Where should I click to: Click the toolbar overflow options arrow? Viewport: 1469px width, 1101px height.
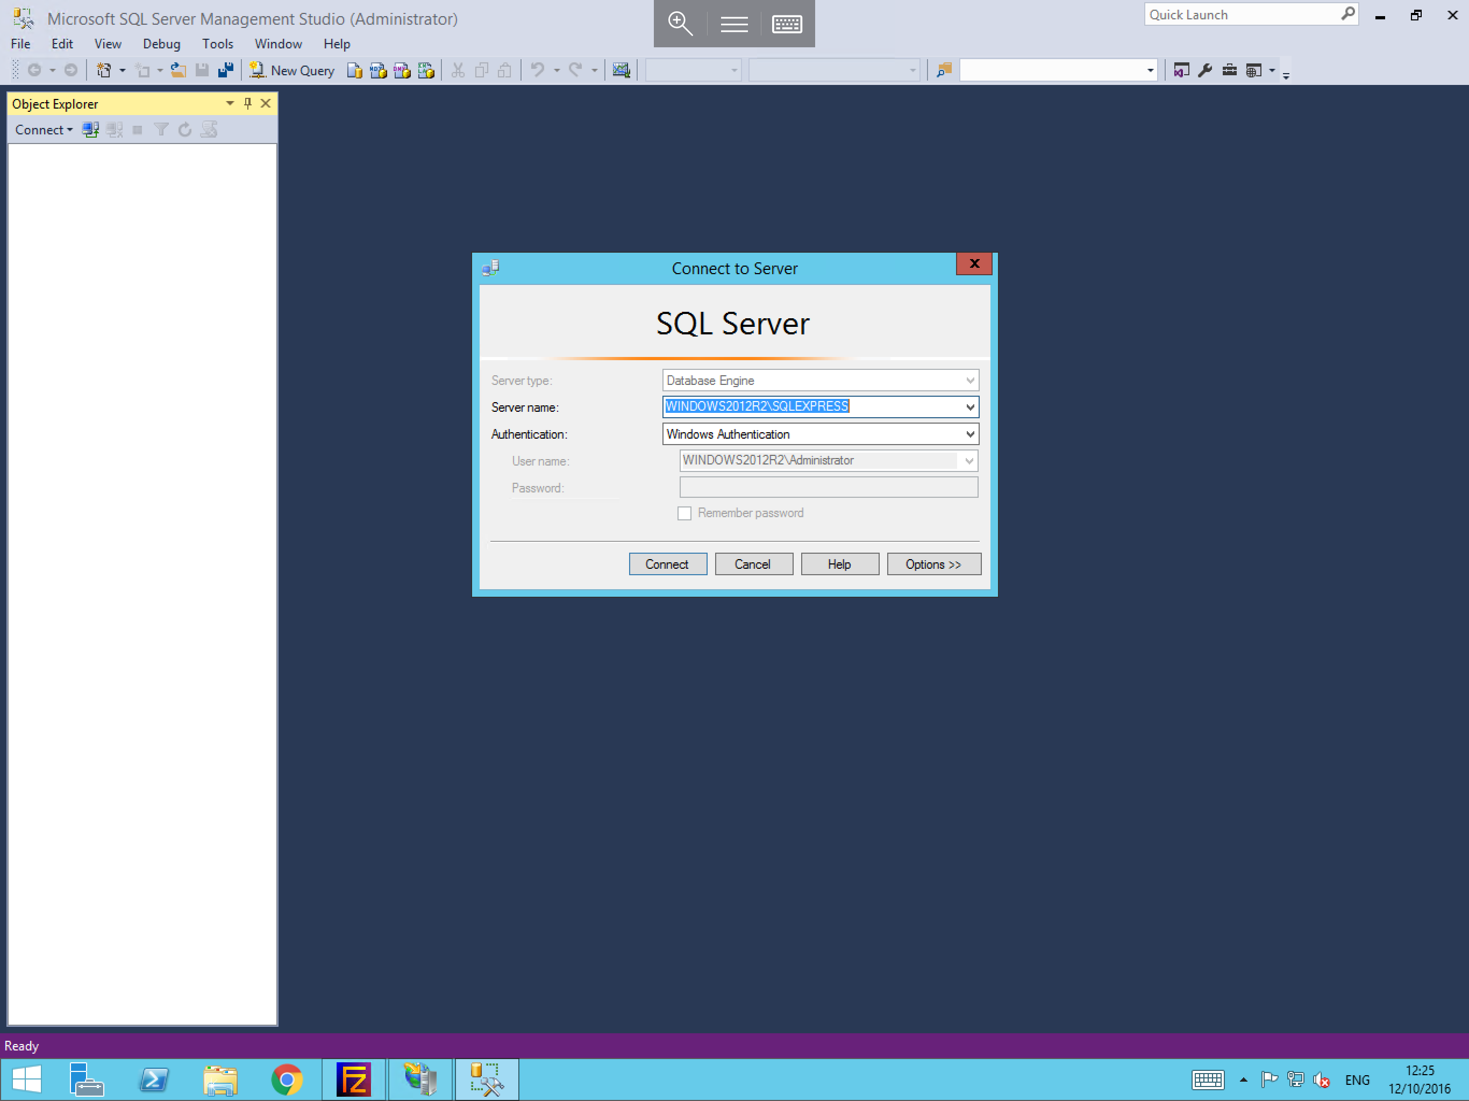click(x=1286, y=75)
